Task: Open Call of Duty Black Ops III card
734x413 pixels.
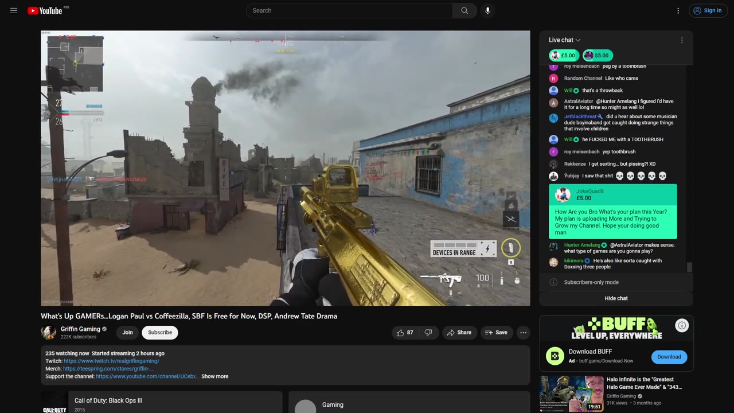Action: [162, 402]
